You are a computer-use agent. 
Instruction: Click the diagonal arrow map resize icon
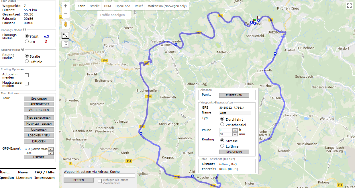66,35
